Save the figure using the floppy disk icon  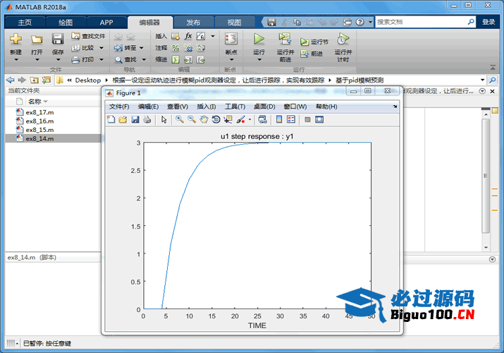(x=135, y=119)
